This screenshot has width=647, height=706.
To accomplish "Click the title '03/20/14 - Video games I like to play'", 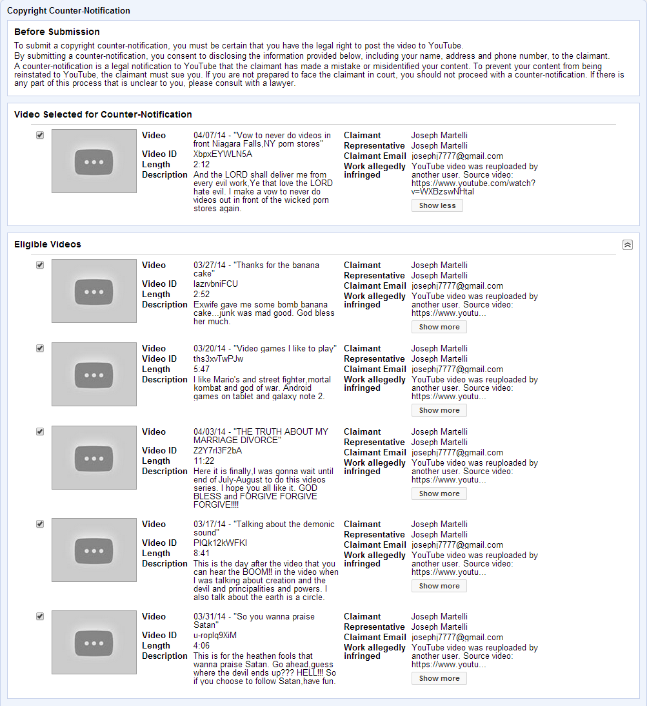I will click(x=265, y=349).
